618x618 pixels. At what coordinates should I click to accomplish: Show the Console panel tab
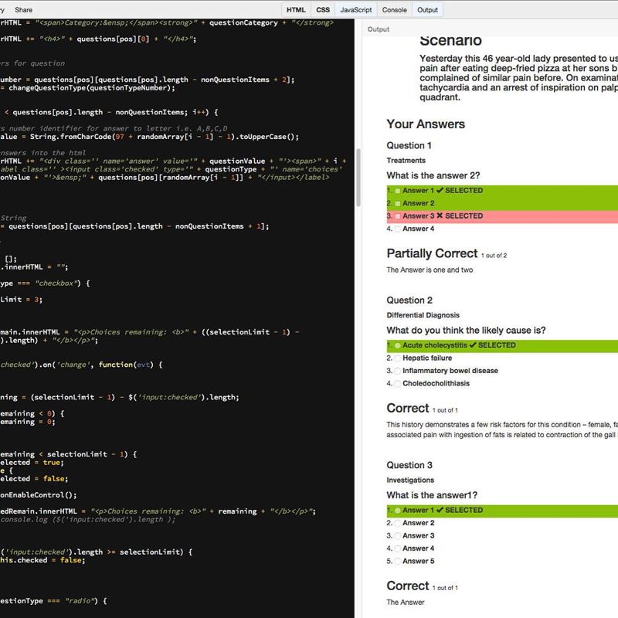click(395, 10)
